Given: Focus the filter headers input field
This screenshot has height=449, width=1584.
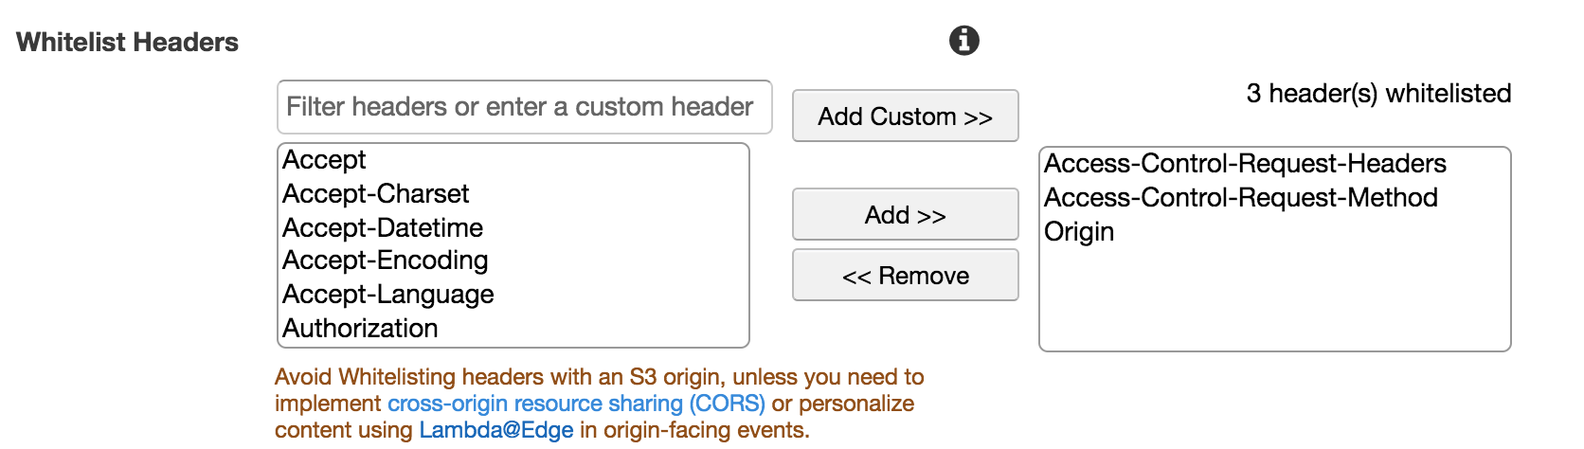Looking at the screenshot, I should pos(525,107).
